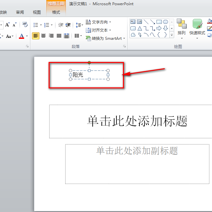This screenshot has width=212, height=212.
Task: Switch to the 视图 view tab
Action: coord(37,12)
